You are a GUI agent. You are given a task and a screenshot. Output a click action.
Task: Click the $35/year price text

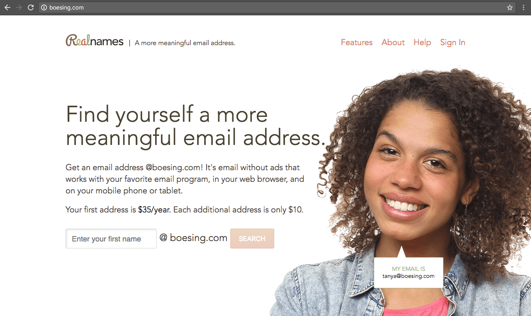[x=154, y=210]
